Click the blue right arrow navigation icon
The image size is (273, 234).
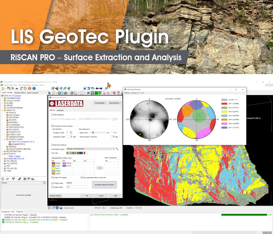point(101,88)
